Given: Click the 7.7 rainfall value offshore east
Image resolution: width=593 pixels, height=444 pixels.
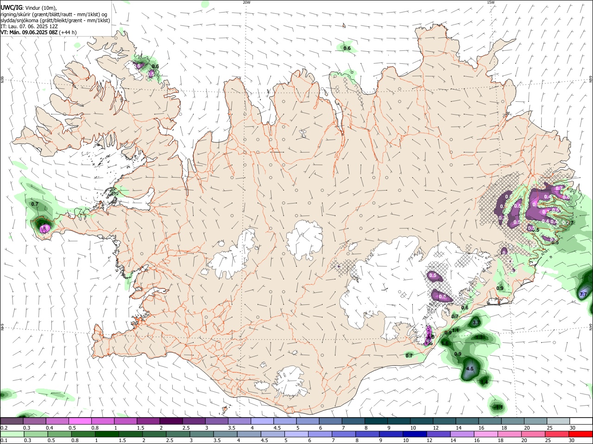Looking at the screenshot, I should click(583, 294).
